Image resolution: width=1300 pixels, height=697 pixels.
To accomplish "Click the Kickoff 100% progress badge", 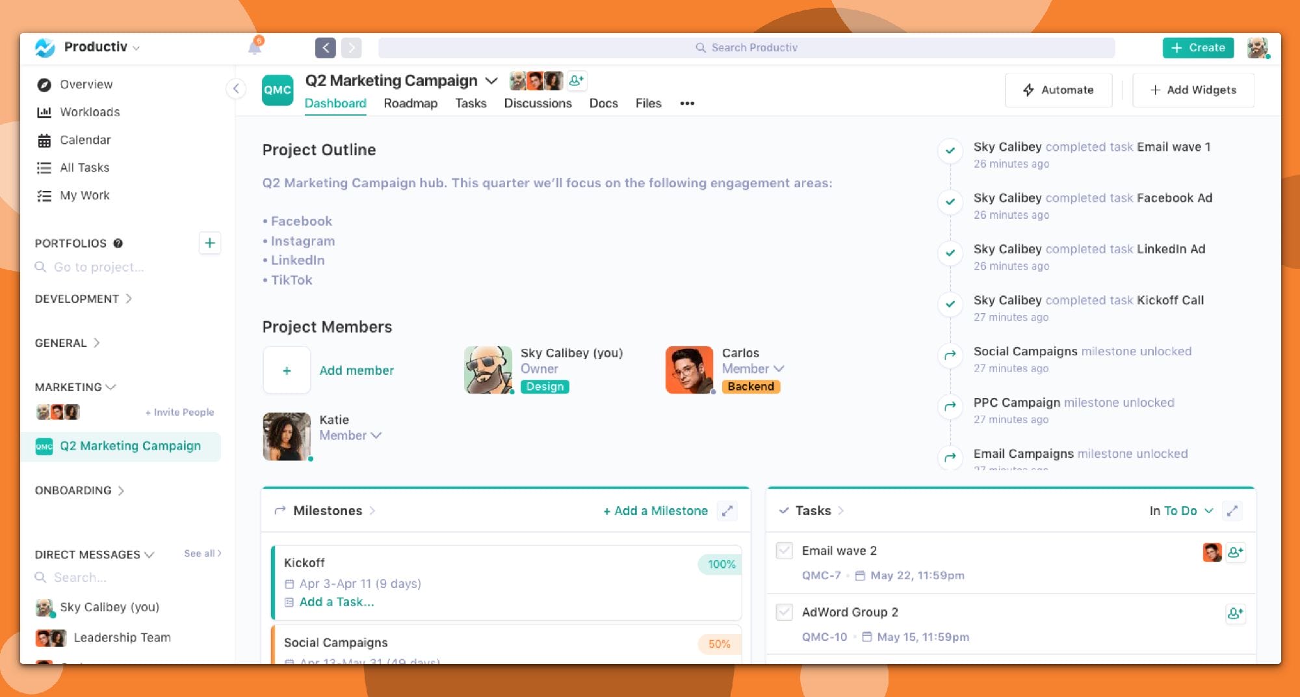I will click(x=721, y=564).
